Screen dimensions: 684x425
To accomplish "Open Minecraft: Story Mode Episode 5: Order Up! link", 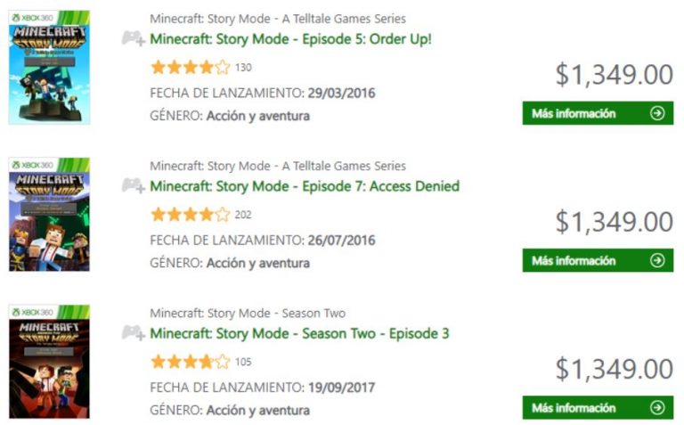I will pyautogui.click(x=290, y=39).
